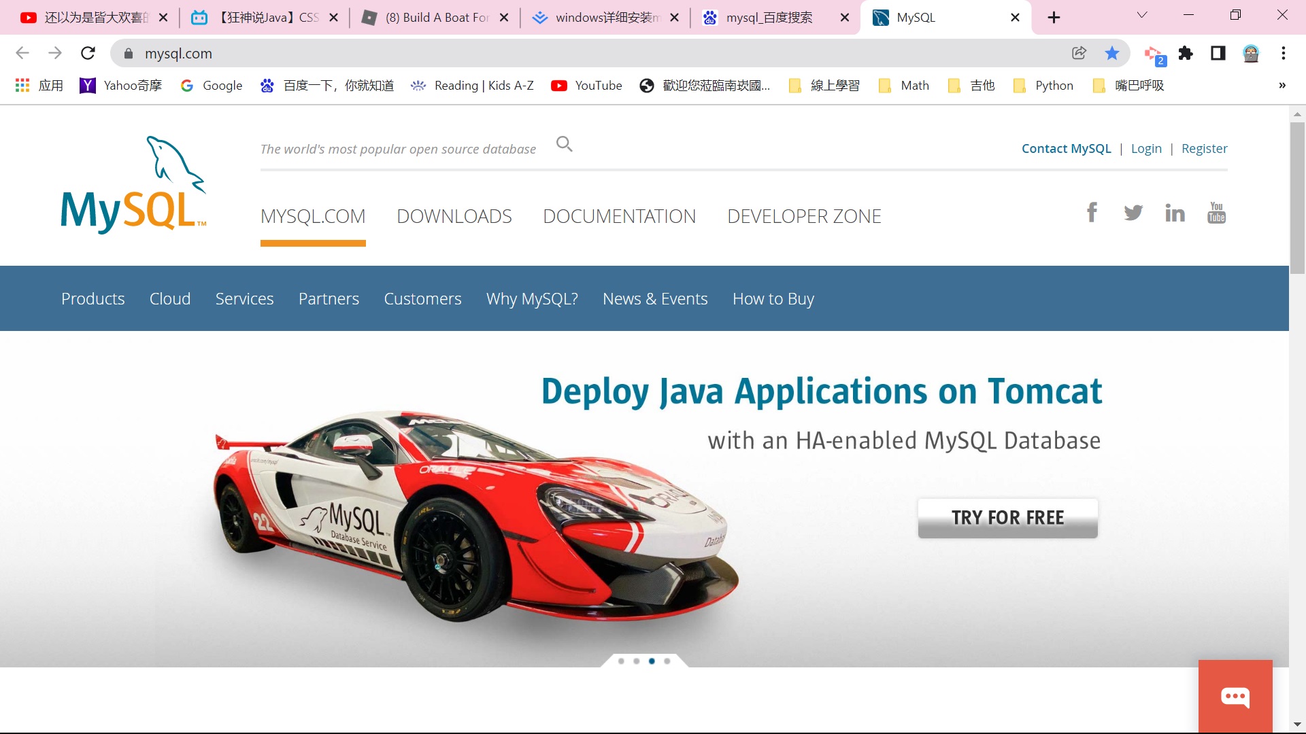Open the DEVELOPER ZONE section
The height and width of the screenshot is (734, 1306).
(x=804, y=216)
